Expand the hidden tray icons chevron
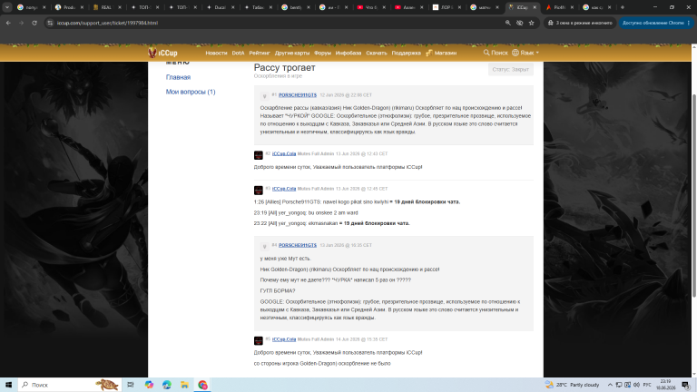Viewport: 697px width, 392px height. tap(610, 385)
